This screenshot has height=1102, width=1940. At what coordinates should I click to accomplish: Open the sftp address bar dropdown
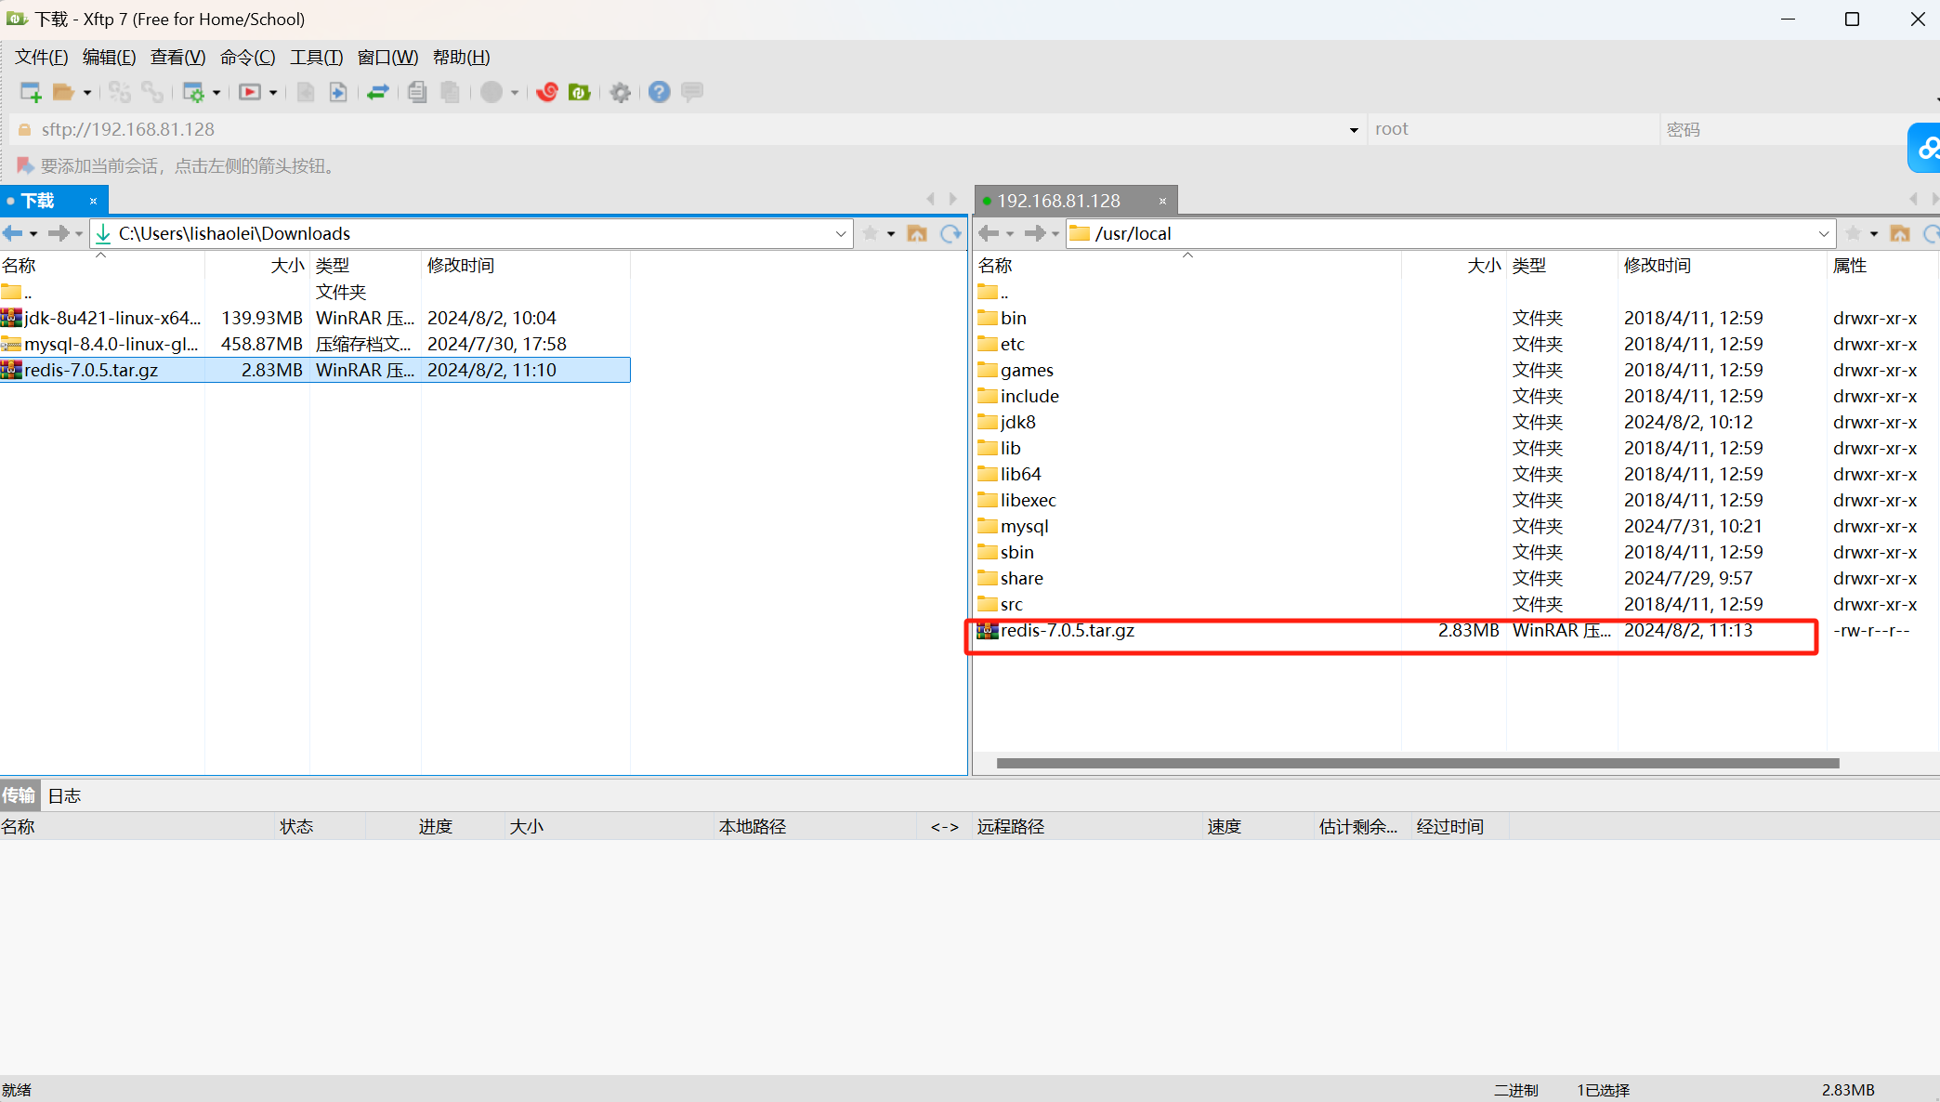[x=1353, y=130]
